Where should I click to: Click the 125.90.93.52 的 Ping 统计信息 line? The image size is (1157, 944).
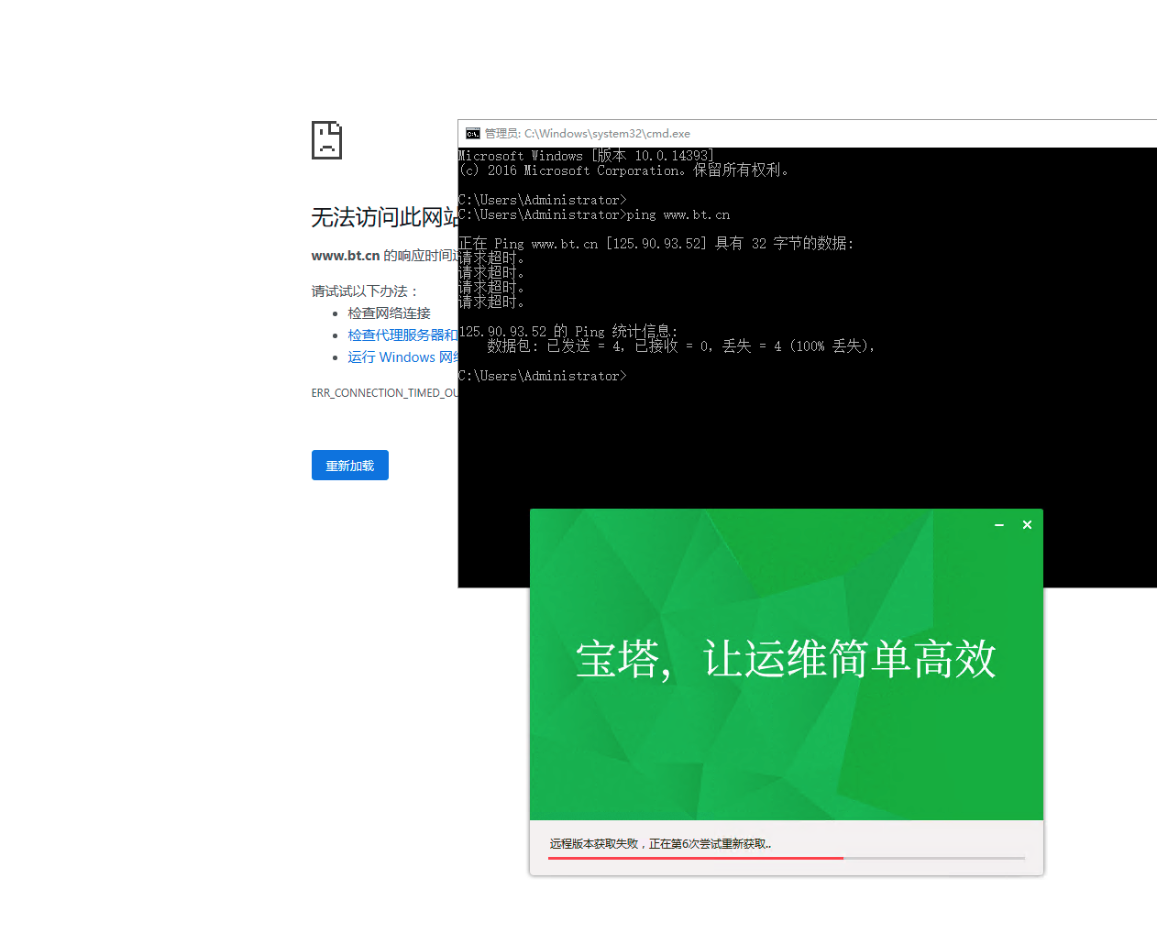(x=568, y=331)
